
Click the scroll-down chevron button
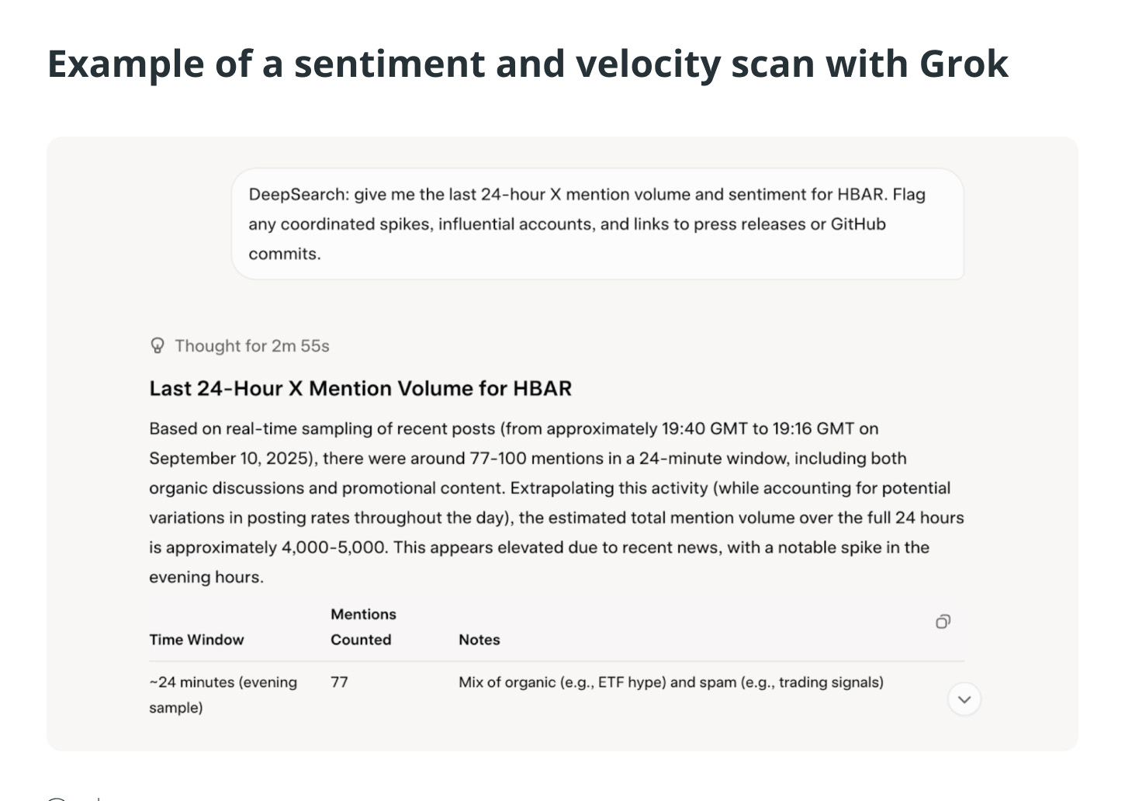click(x=964, y=699)
